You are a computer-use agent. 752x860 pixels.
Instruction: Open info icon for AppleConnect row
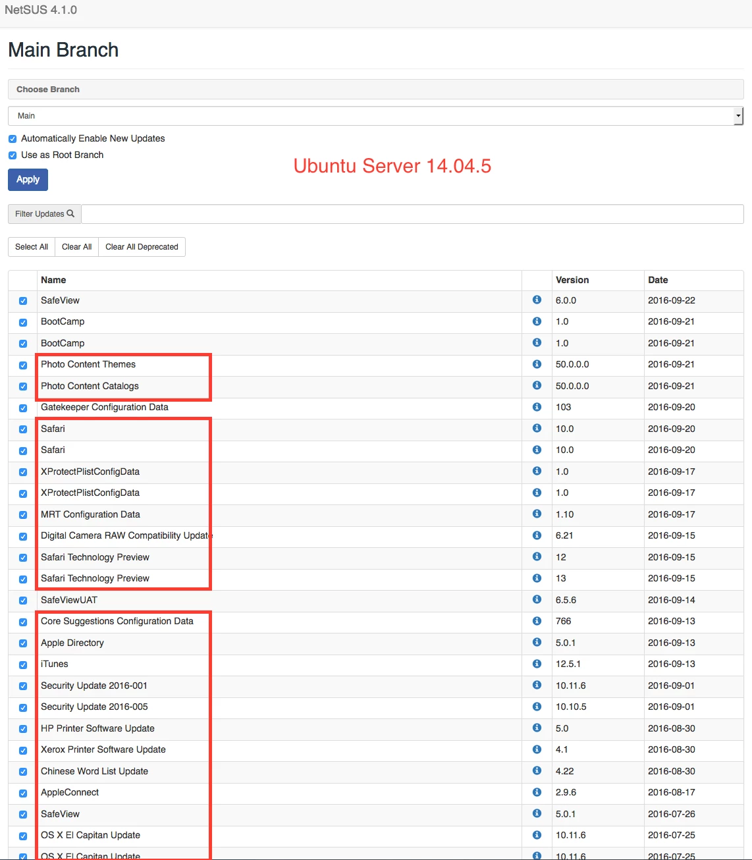point(537,792)
